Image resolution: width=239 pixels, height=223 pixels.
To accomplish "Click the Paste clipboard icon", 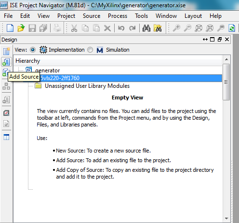I will coord(96,28).
